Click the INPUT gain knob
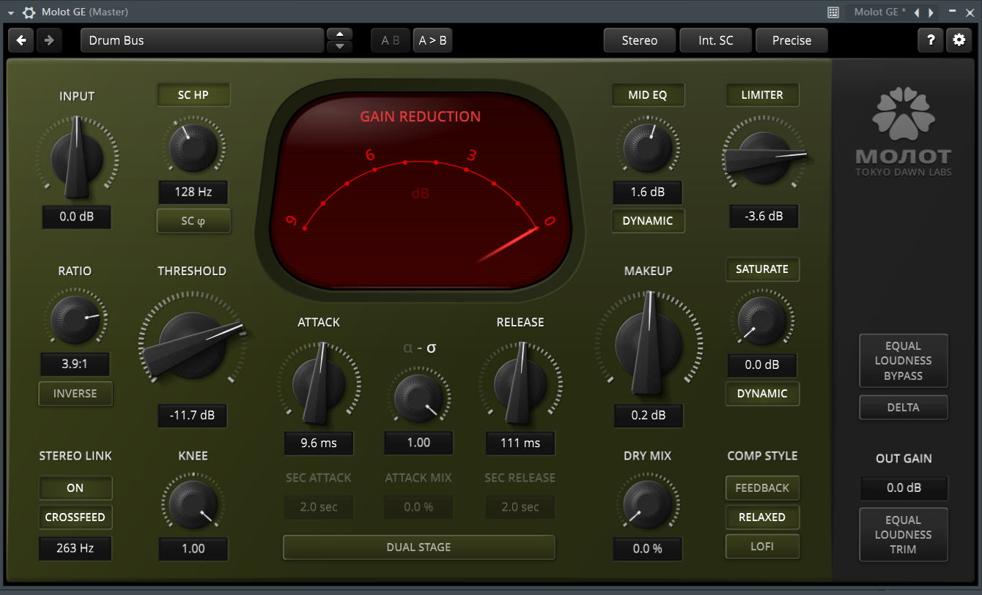 coord(76,156)
